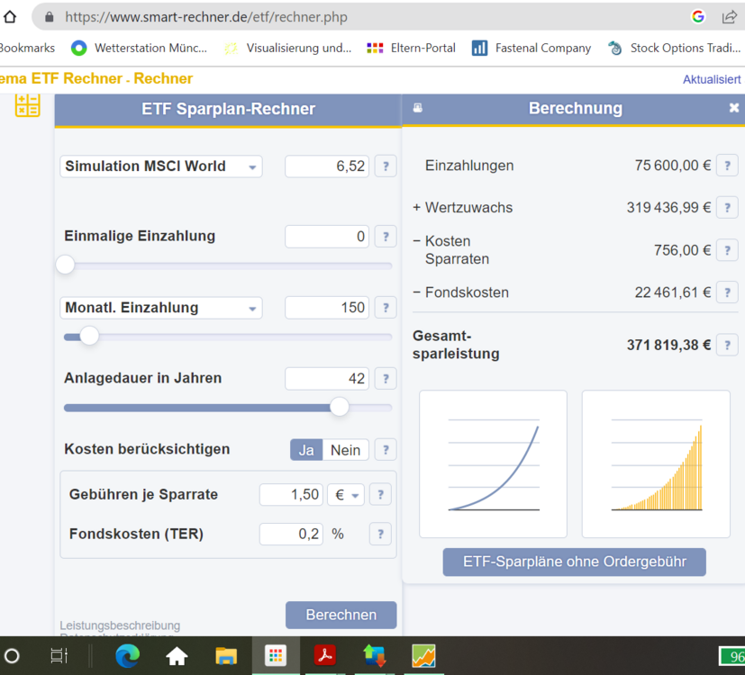This screenshot has height=675, width=745.
Task: Open the € currency unit dropdown
Action: coord(345,495)
